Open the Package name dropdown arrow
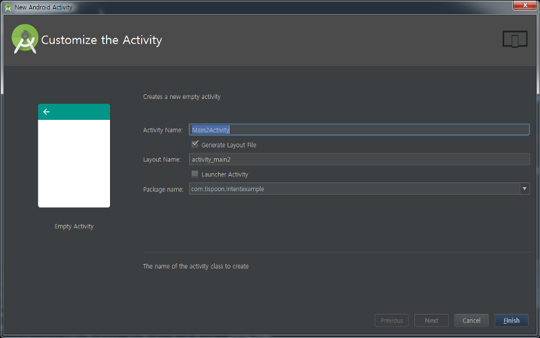Image resolution: width=540 pixels, height=338 pixels. (x=524, y=189)
